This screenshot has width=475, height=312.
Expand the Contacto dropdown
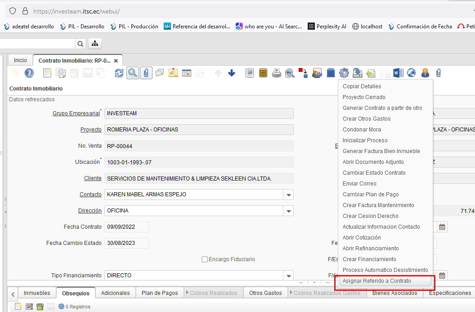point(288,194)
